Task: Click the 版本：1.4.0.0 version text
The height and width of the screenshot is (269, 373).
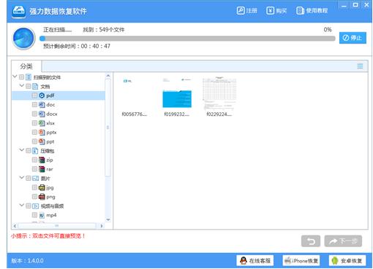Action: 27,261
